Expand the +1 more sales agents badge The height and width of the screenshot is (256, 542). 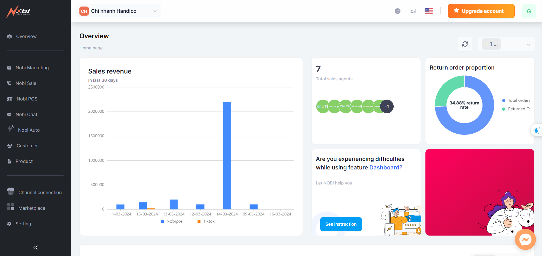(387, 106)
